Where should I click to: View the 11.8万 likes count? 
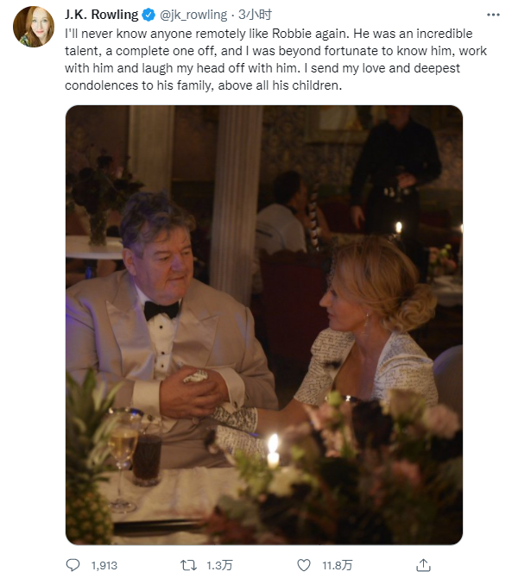click(338, 565)
